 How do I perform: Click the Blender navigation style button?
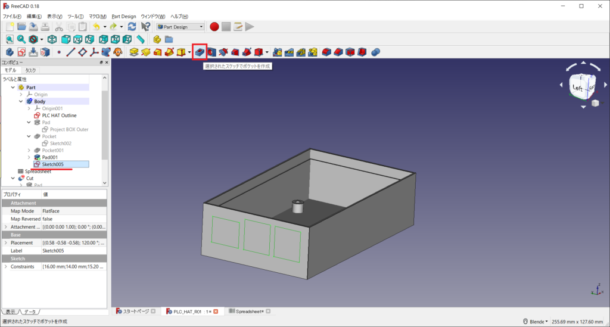pos(536,322)
